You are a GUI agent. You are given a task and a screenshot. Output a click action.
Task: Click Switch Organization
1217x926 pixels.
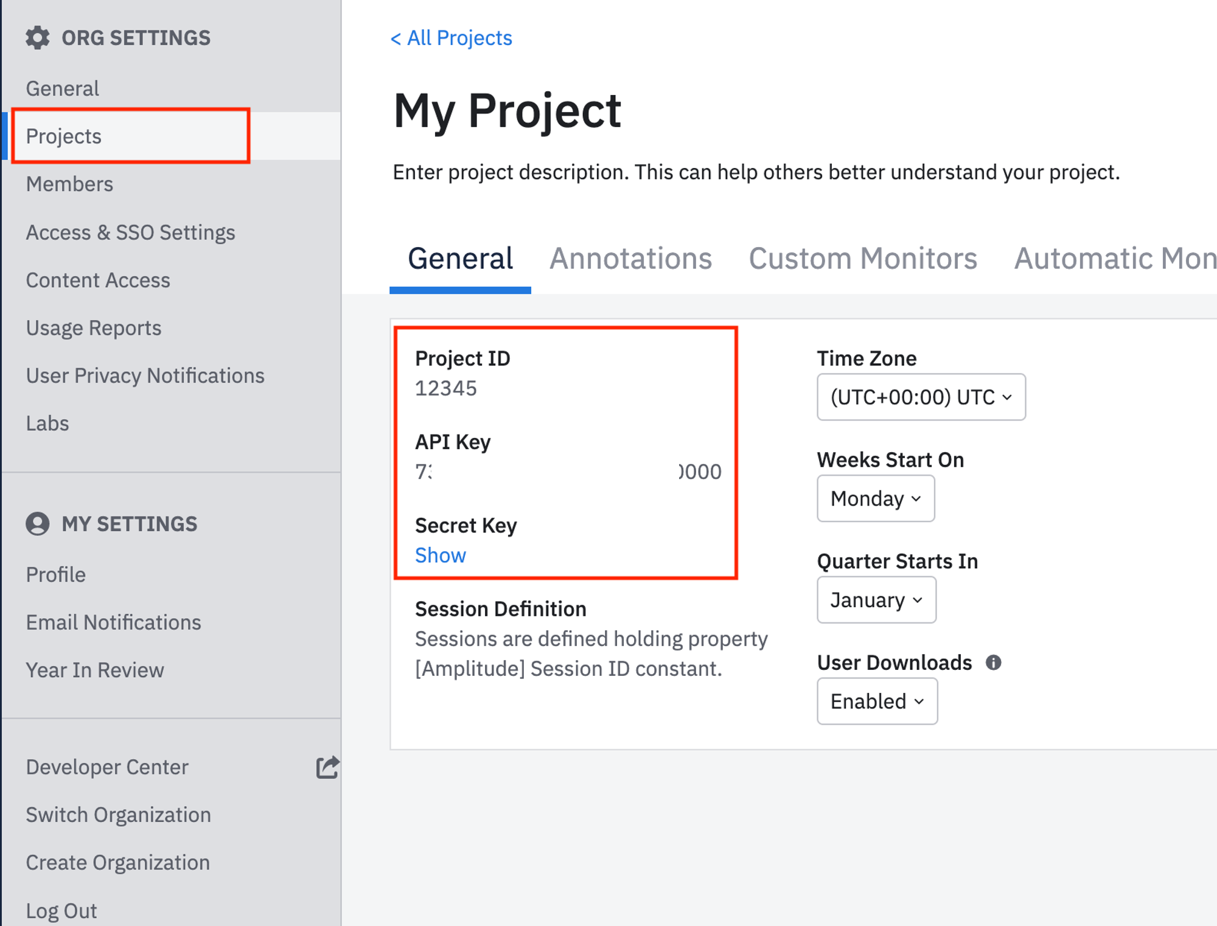[118, 815]
